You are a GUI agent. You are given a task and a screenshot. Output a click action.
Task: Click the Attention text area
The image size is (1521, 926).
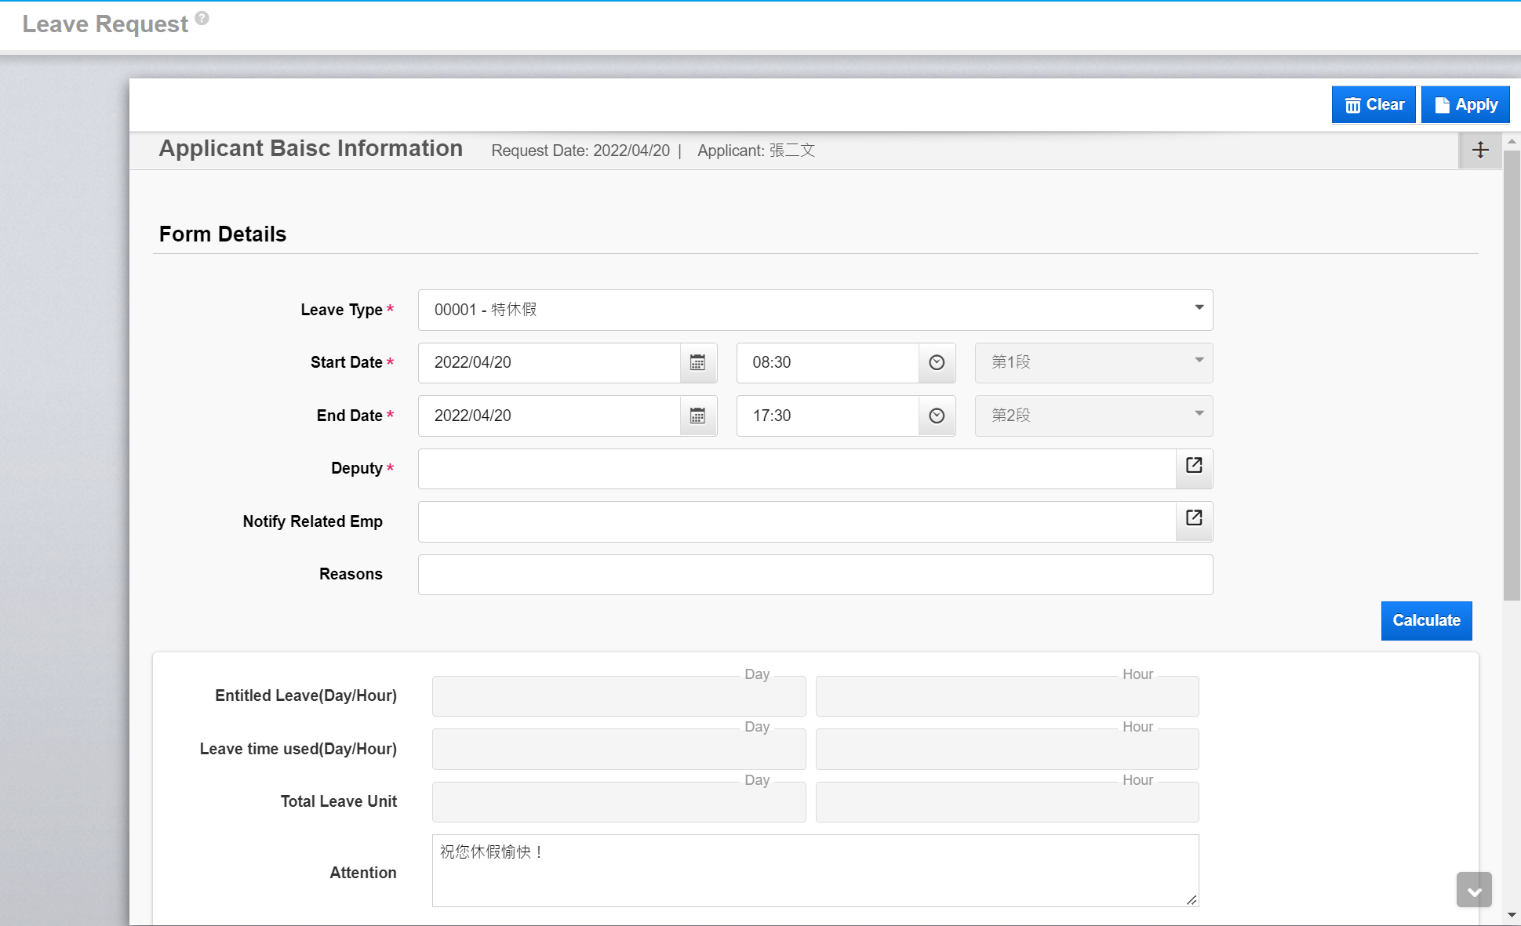pyautogui.click(x=815, y=870)
